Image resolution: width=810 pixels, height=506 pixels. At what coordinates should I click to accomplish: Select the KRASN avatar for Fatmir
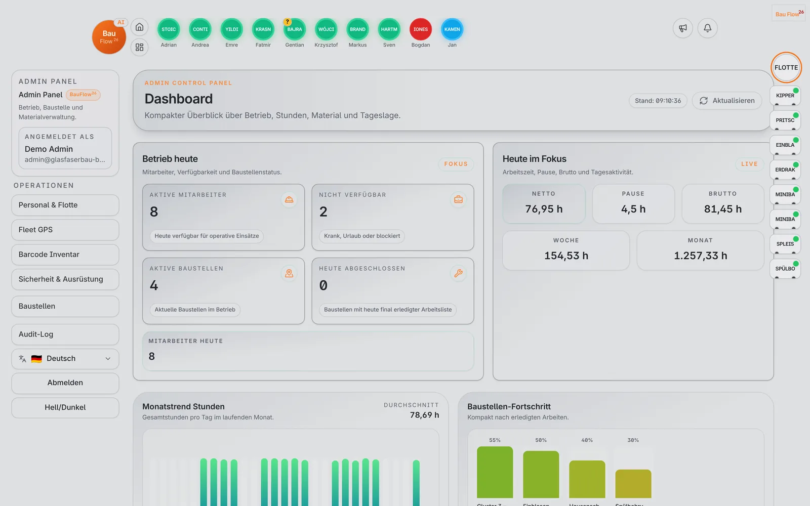(263, 29)
